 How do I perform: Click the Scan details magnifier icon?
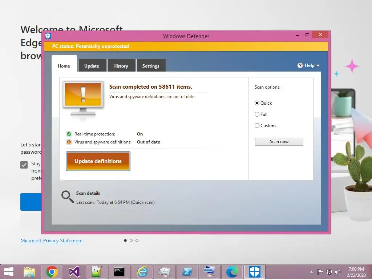click(x=68, y=197)
